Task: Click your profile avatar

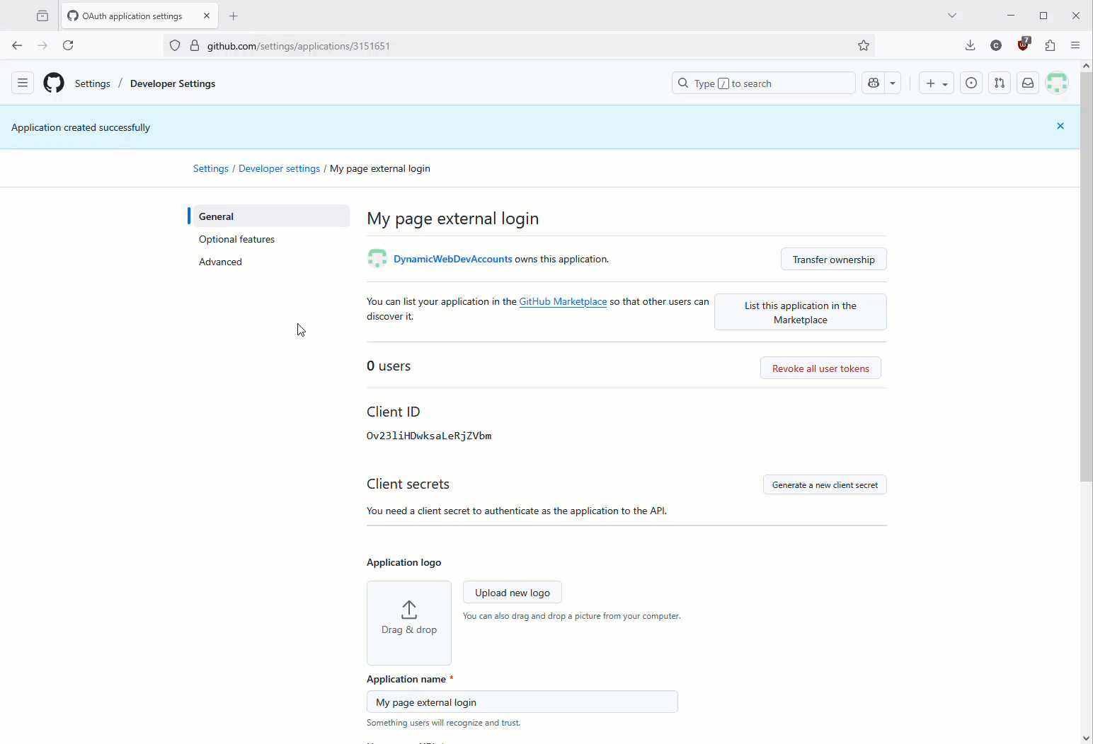Action: (1056, 83)
